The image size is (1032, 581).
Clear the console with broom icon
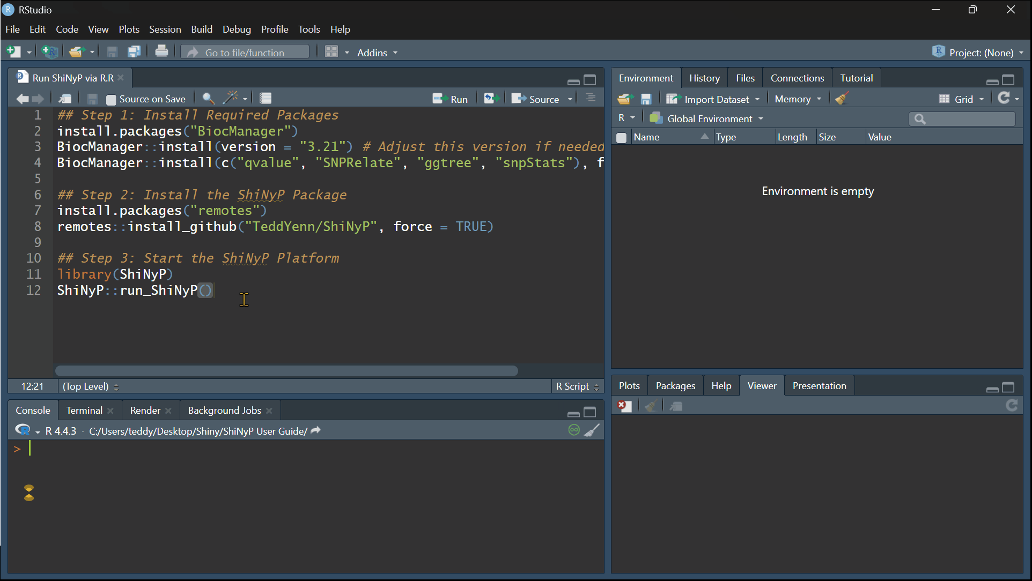coord(592,430)
